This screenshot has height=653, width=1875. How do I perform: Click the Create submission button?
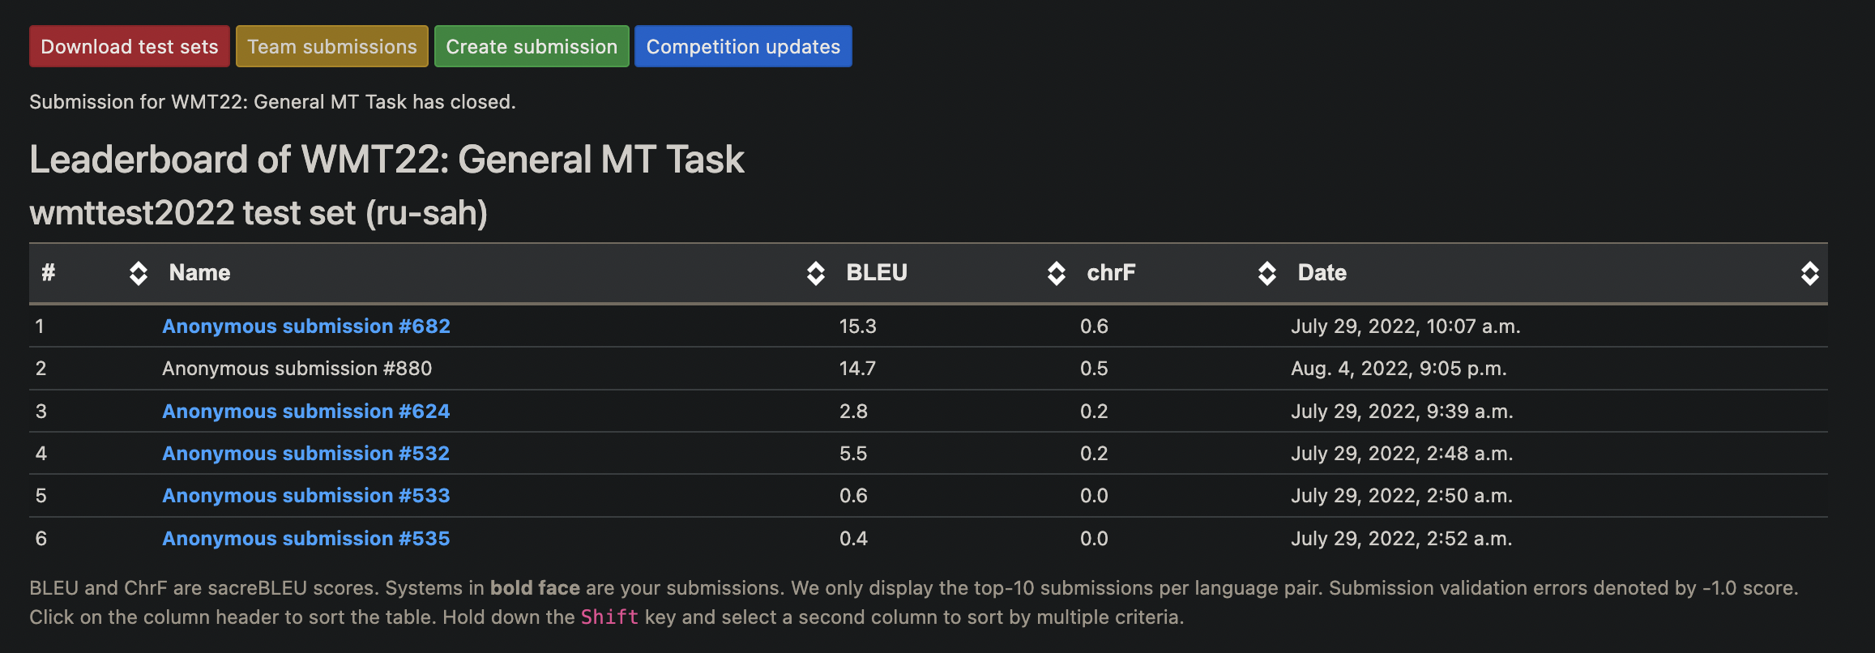532,46
